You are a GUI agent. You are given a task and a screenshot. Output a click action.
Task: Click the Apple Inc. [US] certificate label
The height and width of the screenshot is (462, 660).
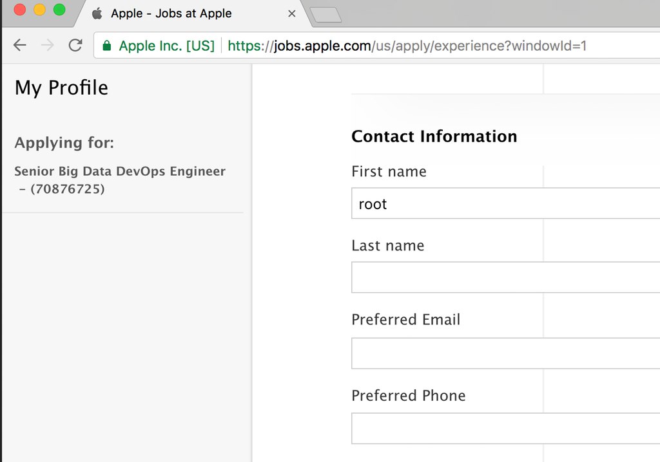(x=167, y=46)
